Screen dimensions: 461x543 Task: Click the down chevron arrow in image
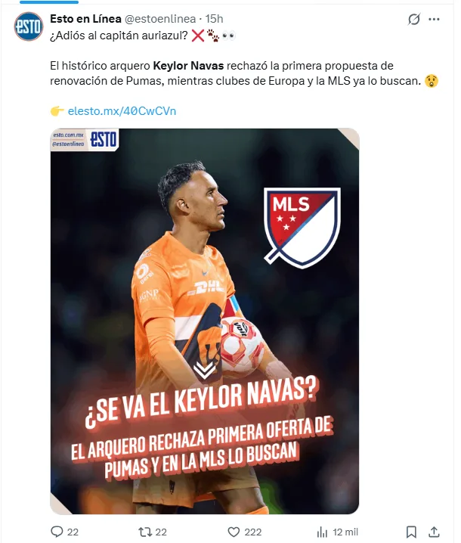pyautogui.click(x=205, y=370)
